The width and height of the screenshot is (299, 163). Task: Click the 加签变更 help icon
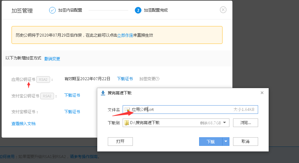[157, 79]
